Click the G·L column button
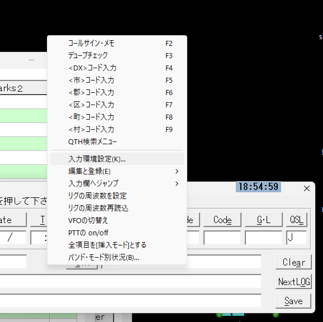The height and width of the screenshot is (322, 323). point(264,220)
